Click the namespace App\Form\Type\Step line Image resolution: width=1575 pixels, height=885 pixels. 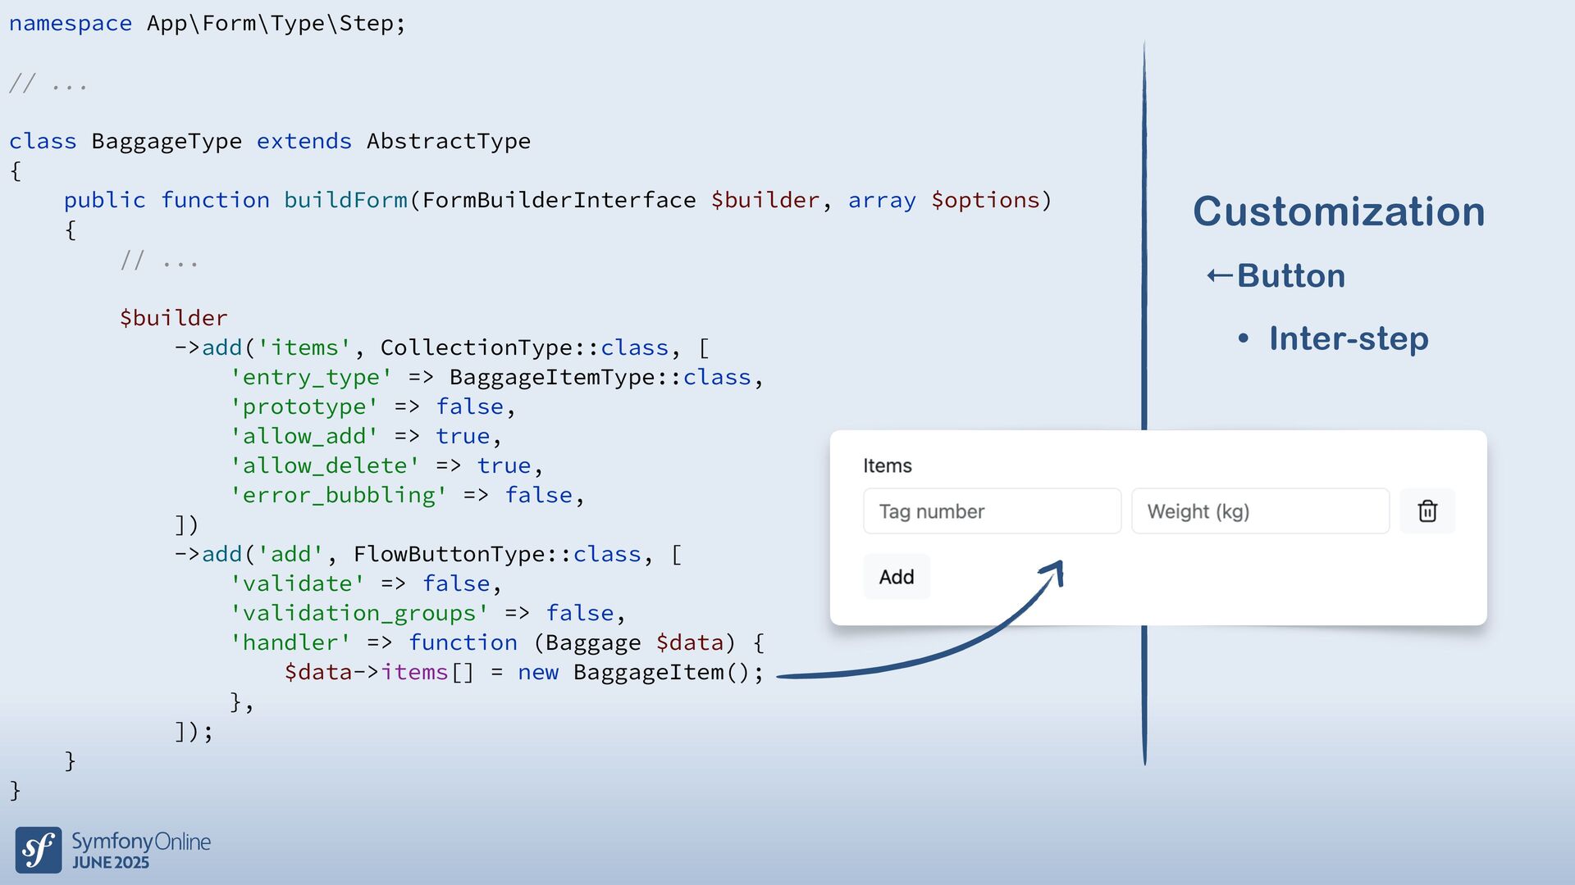(x=207, y=23)
